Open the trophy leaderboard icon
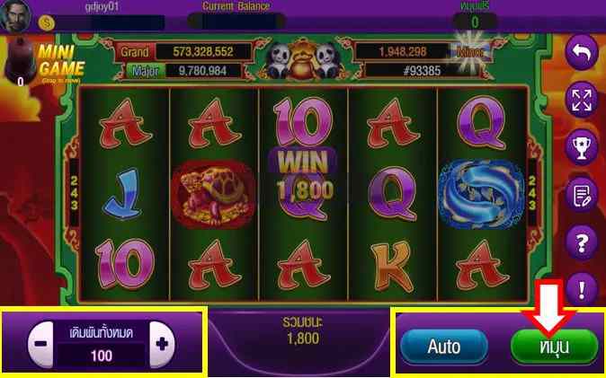This screenshot has width=606, height=378. pyautogui.click(x=581, y=147)
